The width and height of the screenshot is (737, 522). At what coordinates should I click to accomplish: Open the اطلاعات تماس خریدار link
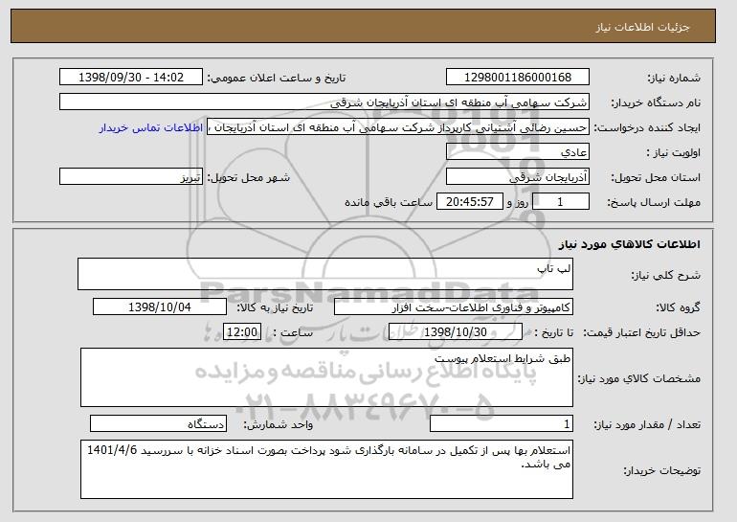pyautogui.click(x=151, y=127)
